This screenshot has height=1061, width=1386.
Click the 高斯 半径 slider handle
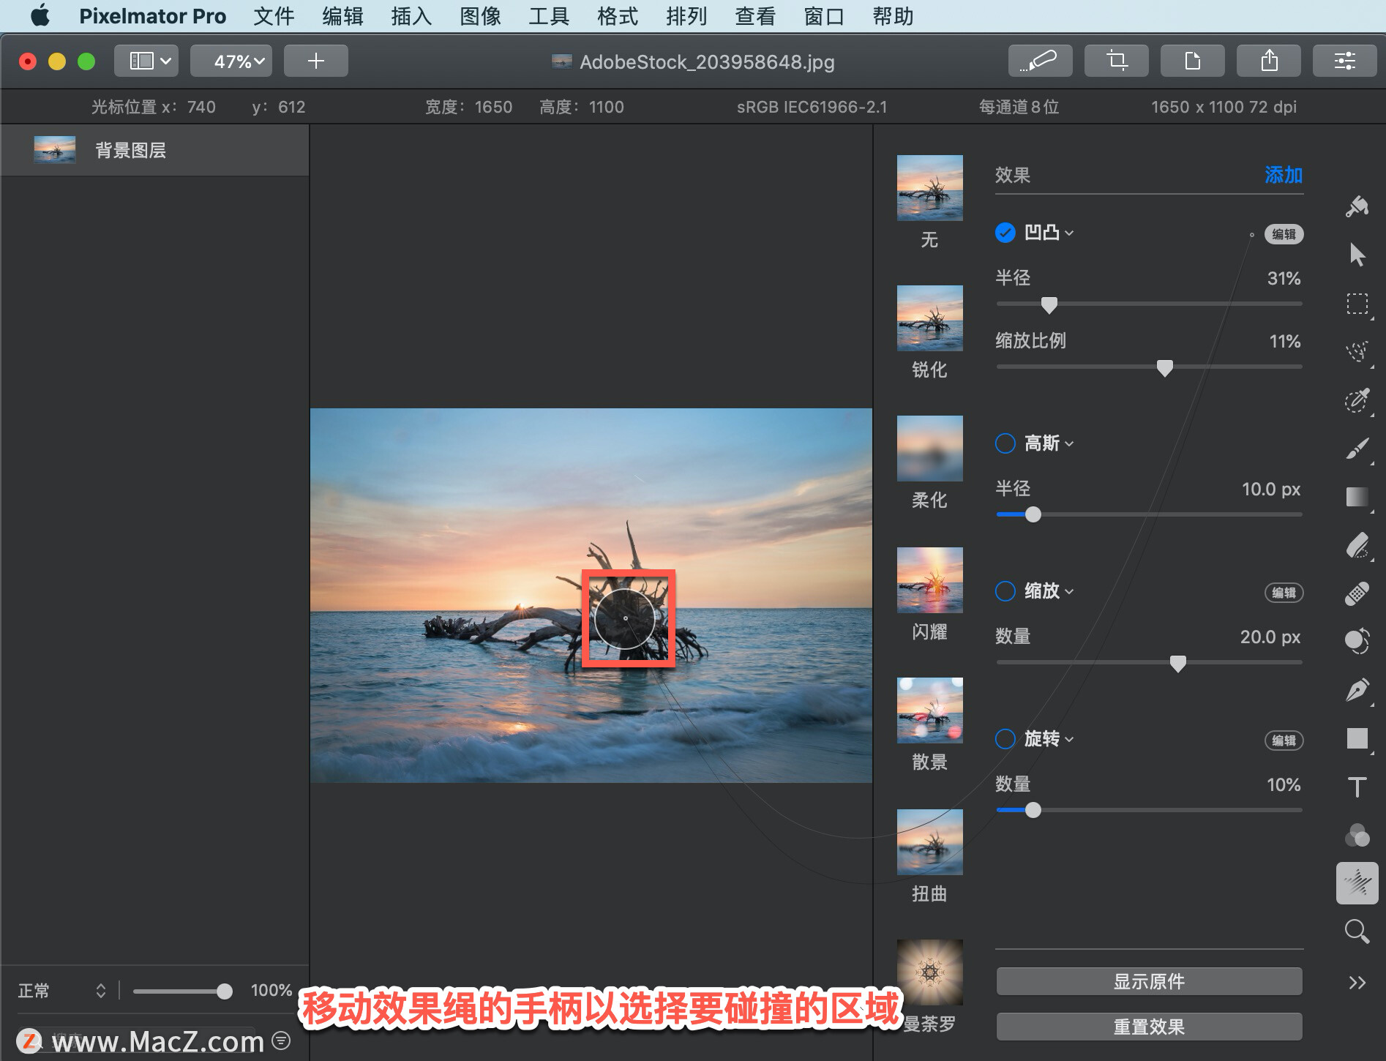1033,514
